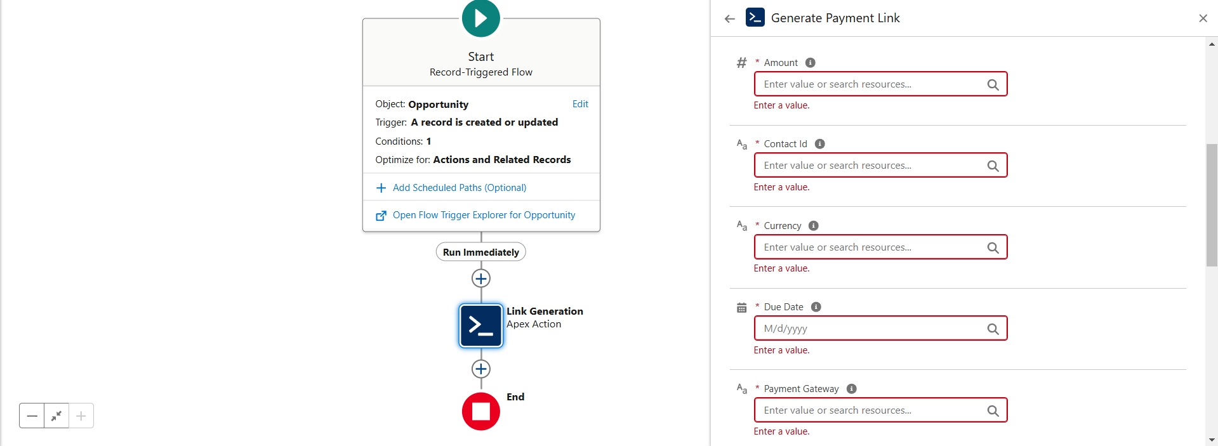Focus the Payment Gateway input field
The image size is (1218, 446).
[x=880, y=410]
